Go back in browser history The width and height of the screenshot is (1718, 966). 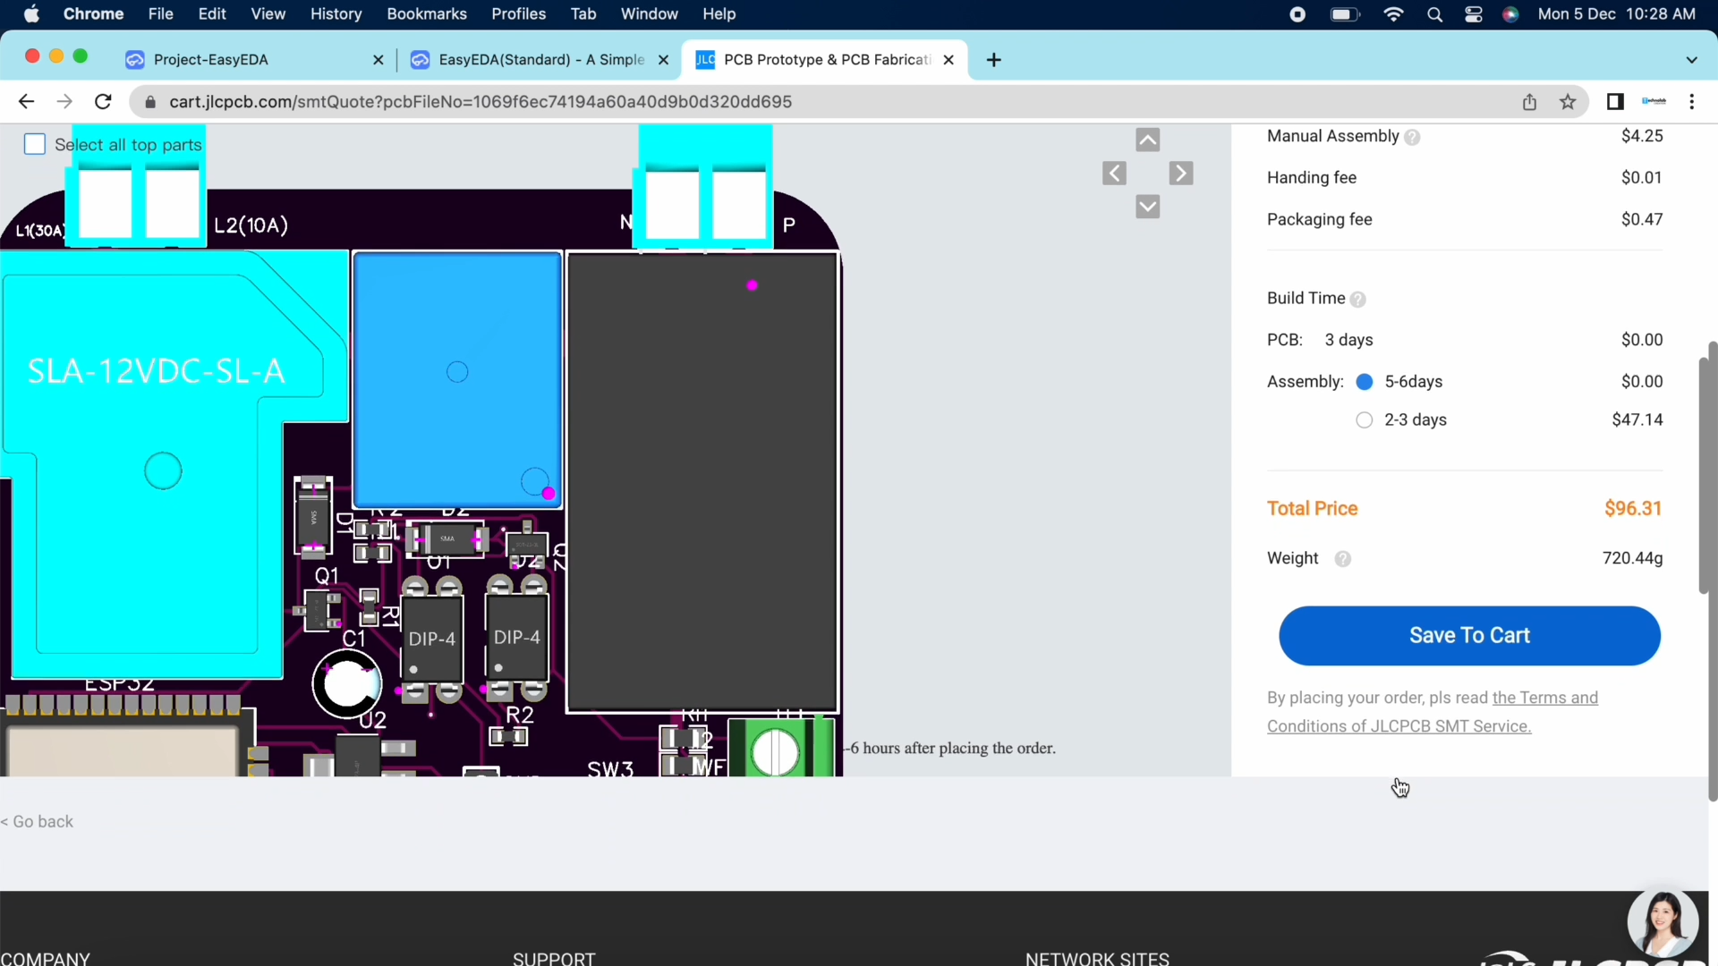click(x=26, y=102)
